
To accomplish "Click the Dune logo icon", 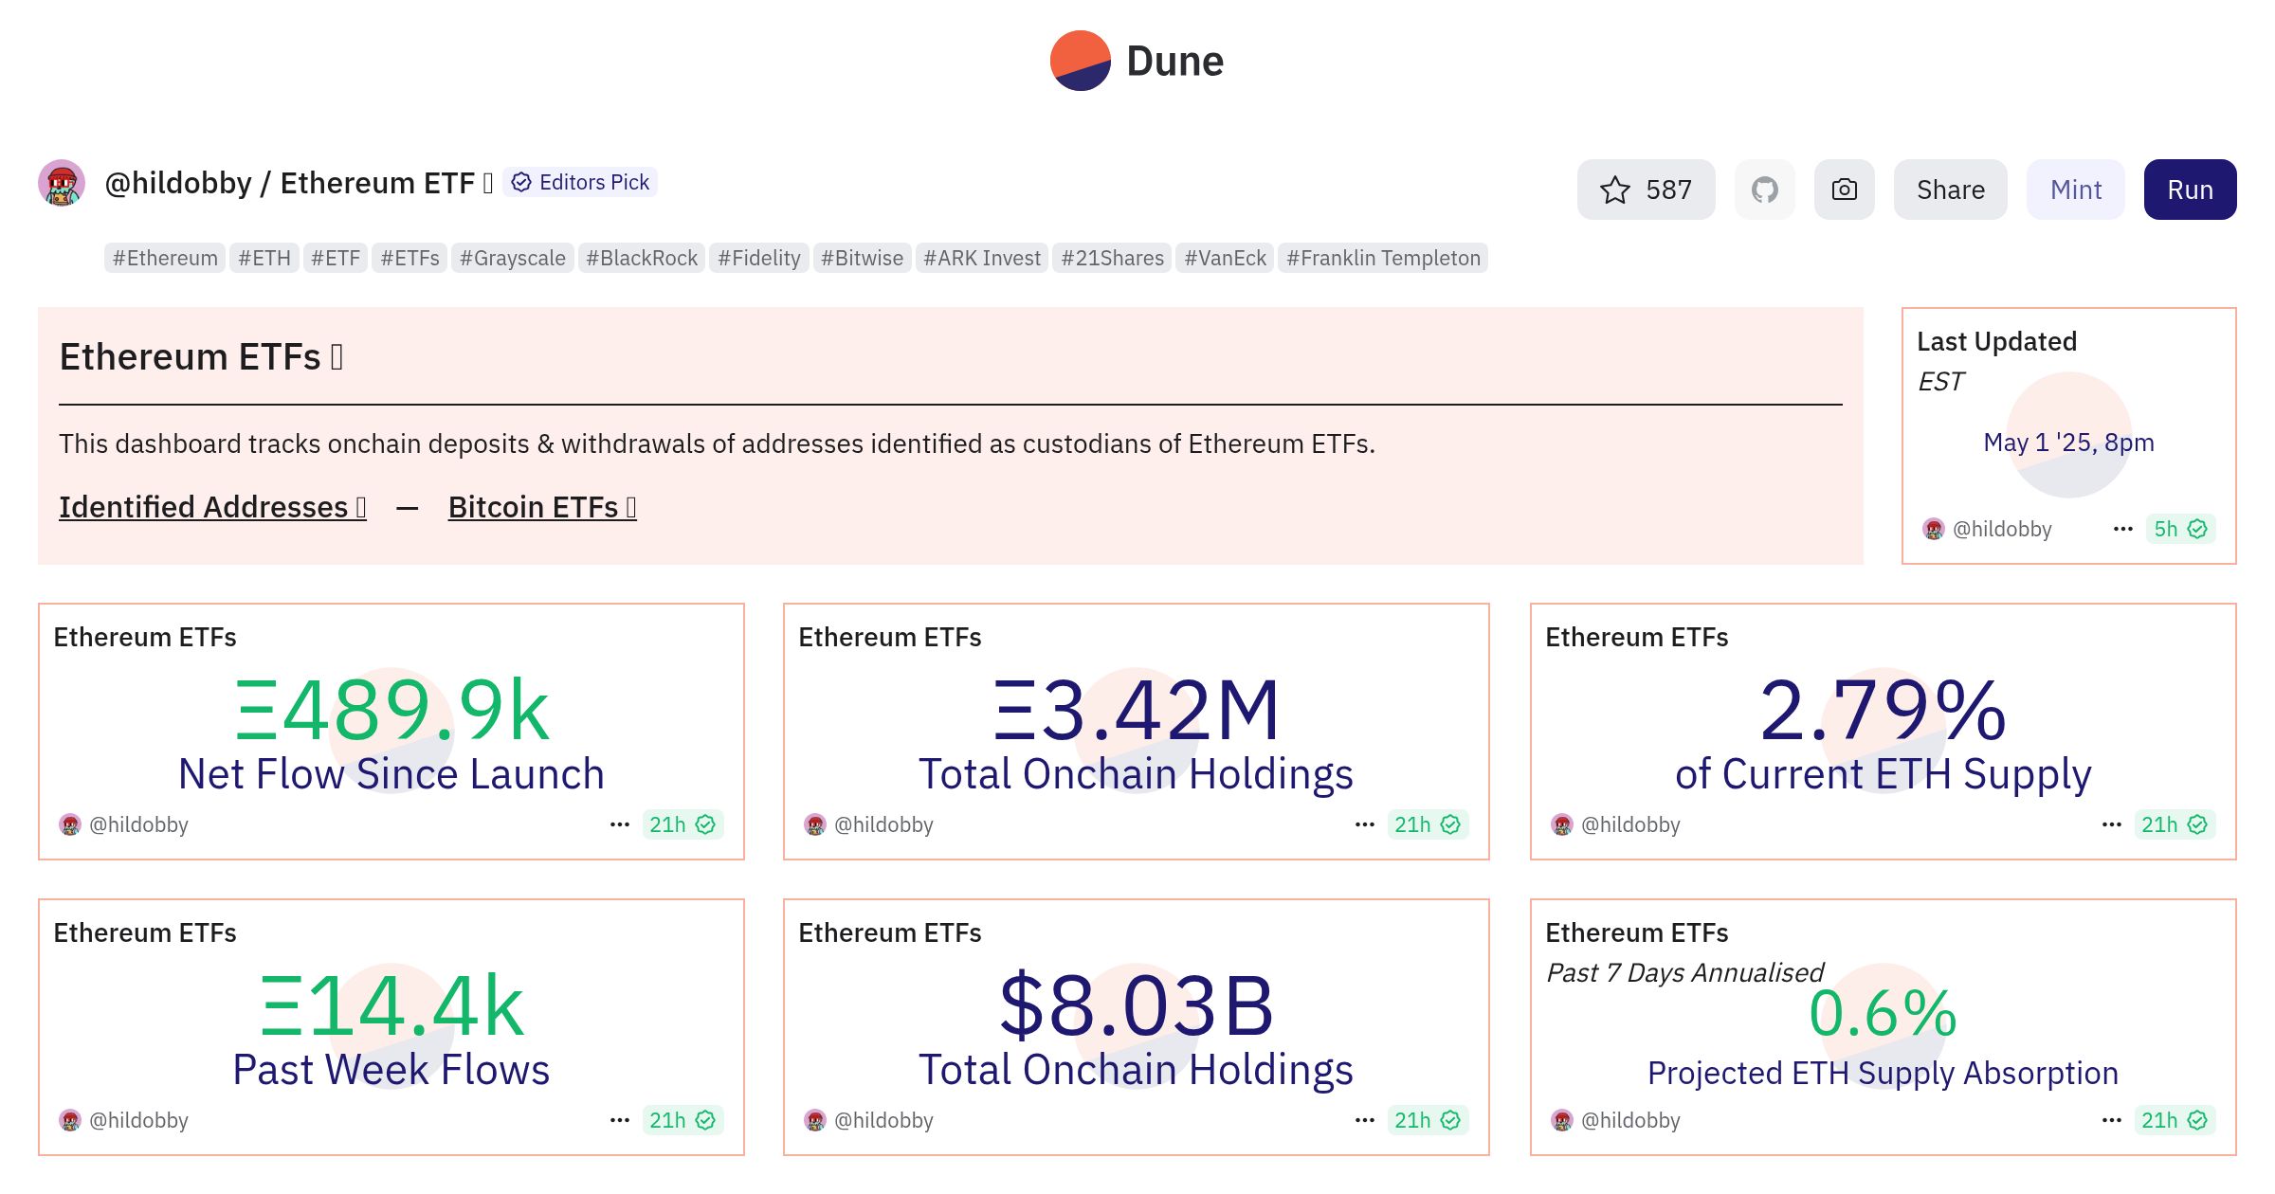I will (1080, 61).
